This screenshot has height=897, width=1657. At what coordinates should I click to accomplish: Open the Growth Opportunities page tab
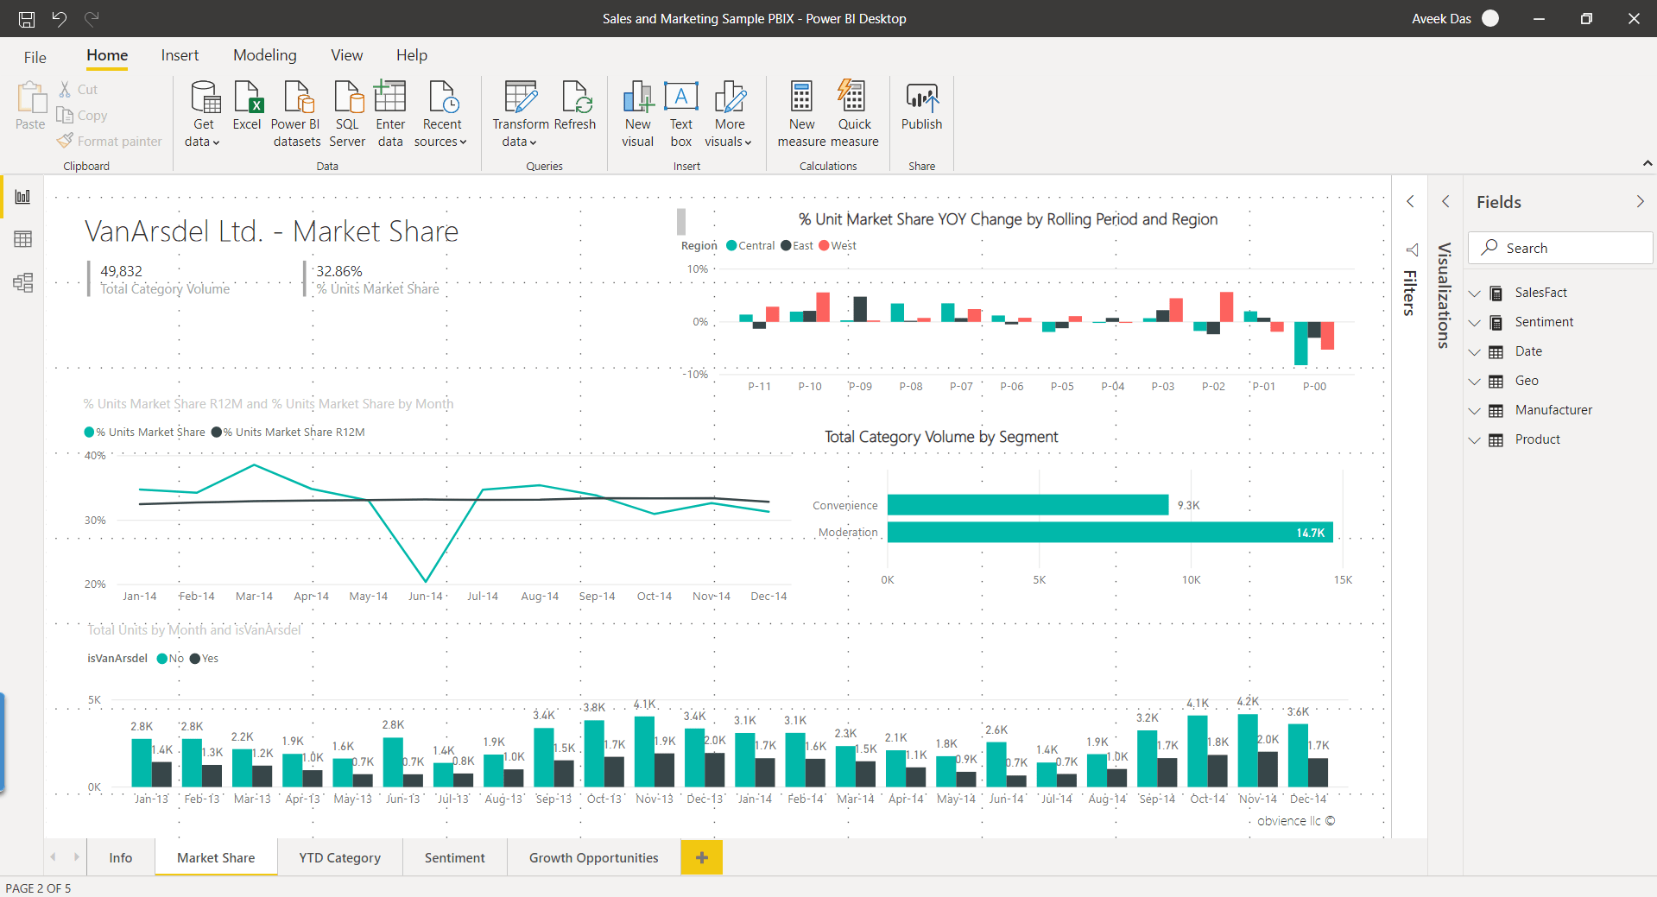click(594, 857)
